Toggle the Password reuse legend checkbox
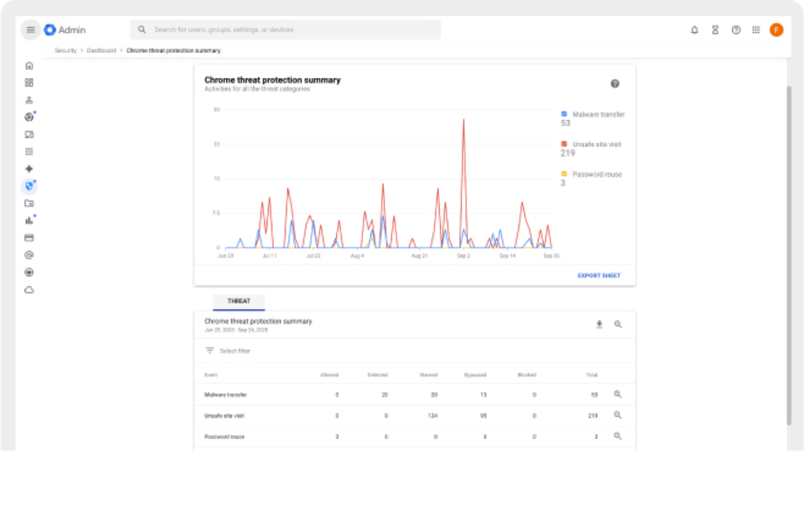The width and height of the screenshot is (804, 511). point(564,174)
